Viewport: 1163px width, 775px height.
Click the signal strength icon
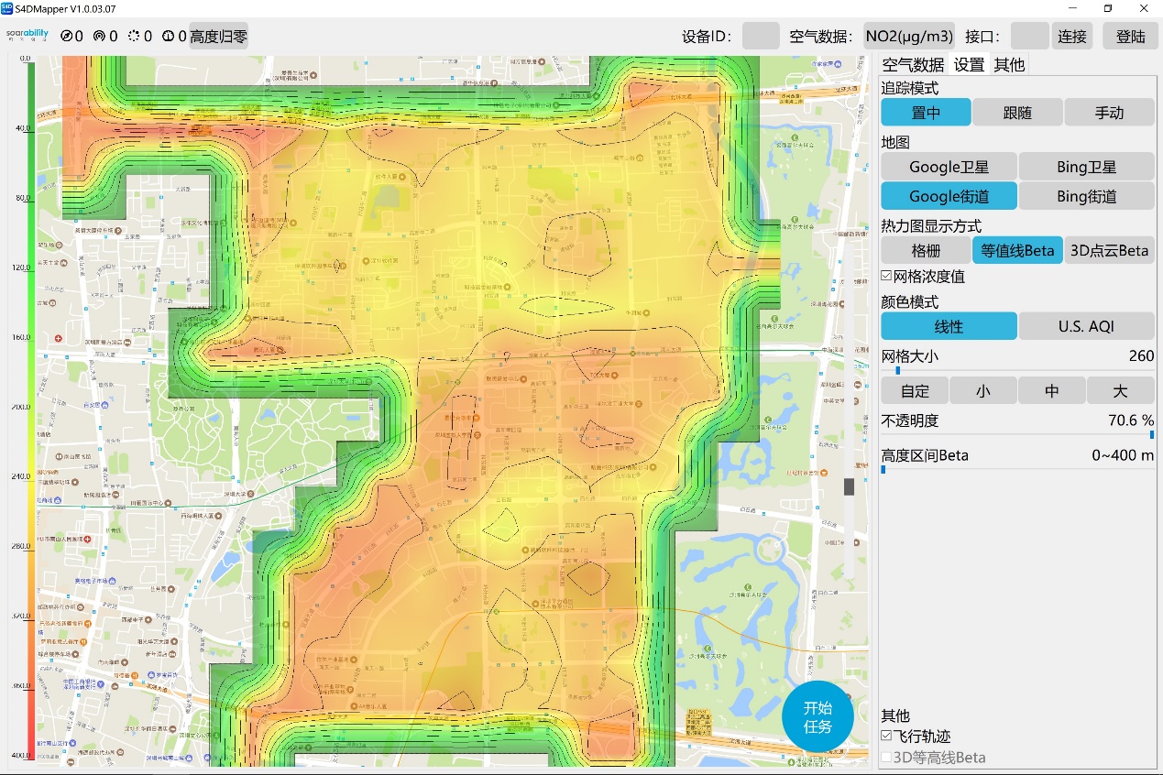[99, 37]
